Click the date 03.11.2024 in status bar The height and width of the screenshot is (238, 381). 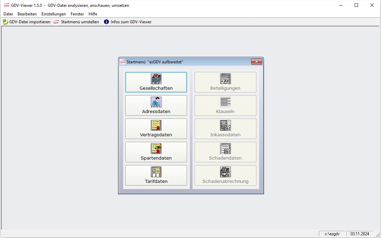coord(360,234)
